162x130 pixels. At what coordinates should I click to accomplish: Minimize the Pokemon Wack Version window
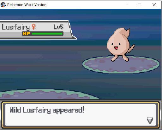click(125, 5)
